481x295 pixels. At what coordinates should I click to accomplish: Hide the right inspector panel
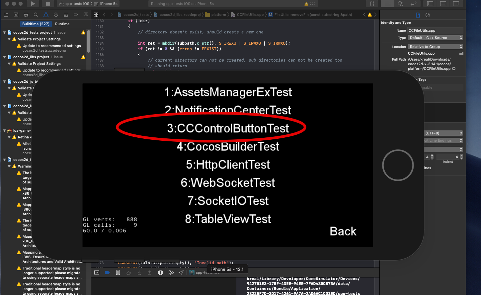[x=456, y=4]
